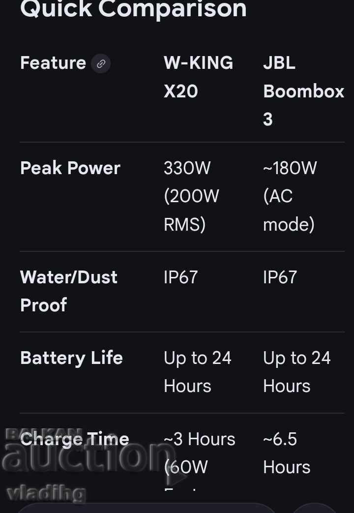The height and width of the screenshot is (513, 354).
Task: Click the IP67 value under W-KING X20
Action: click(181, 277)
